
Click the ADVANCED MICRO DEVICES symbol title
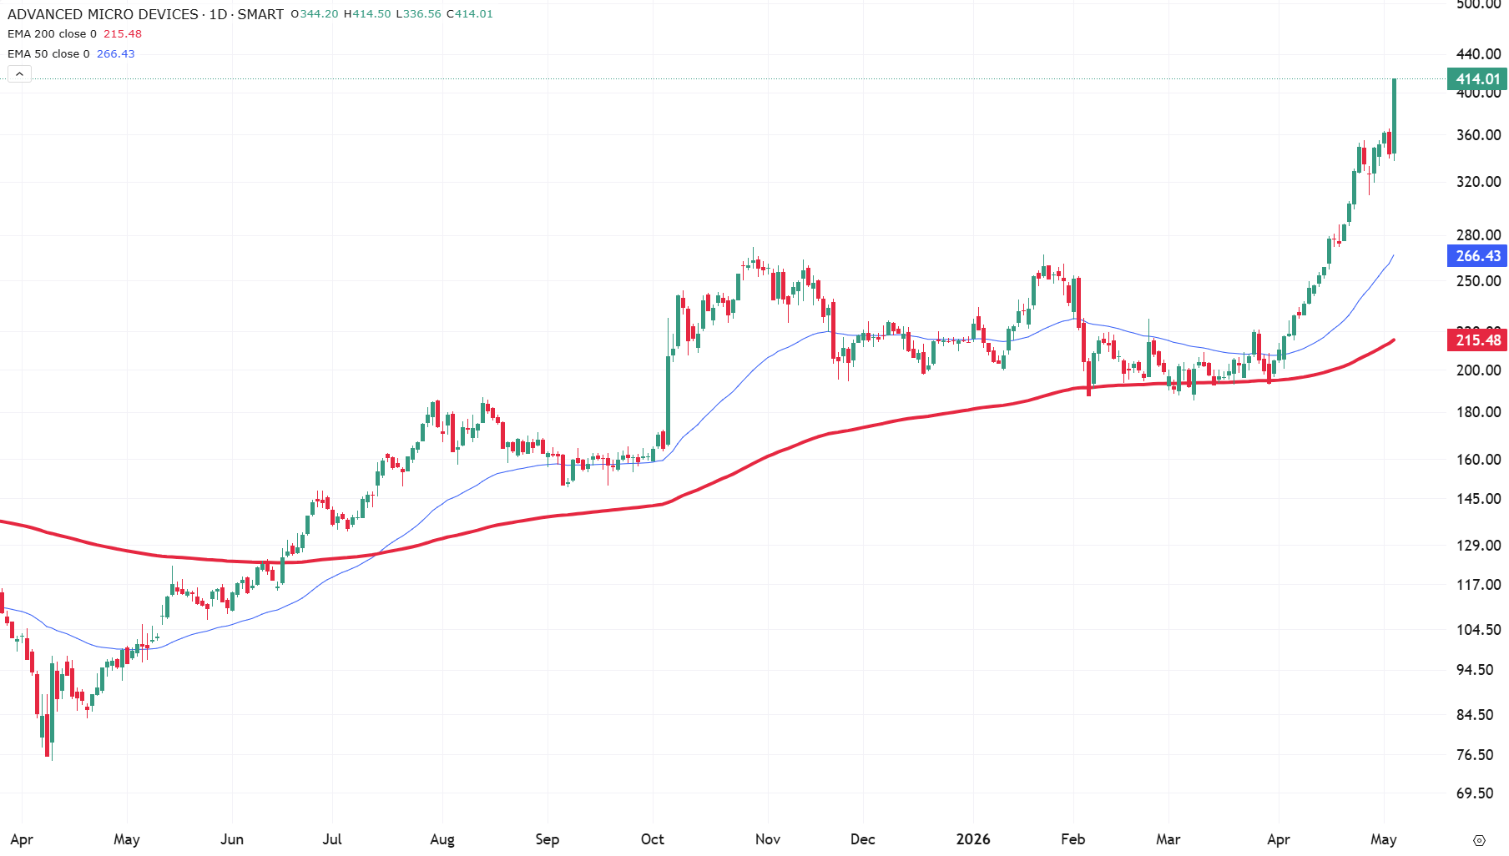103,14
